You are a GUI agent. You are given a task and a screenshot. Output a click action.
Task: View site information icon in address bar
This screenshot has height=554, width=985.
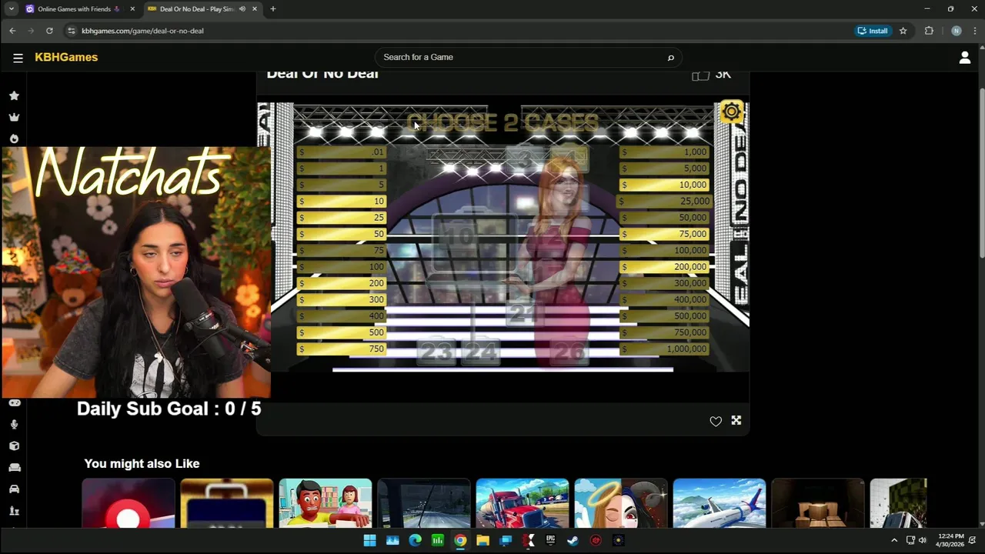(x=72, y=31)
